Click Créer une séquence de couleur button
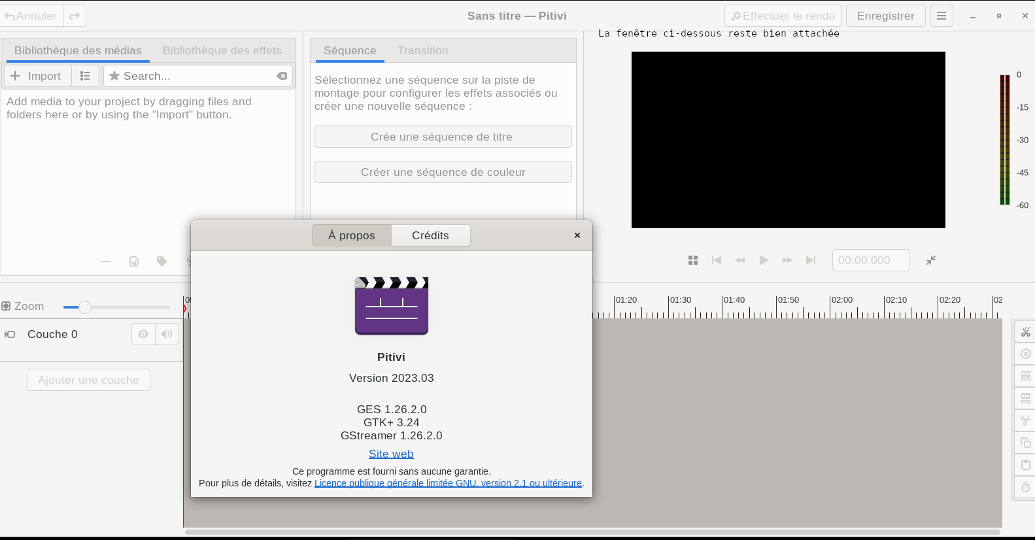 (x=443, y=172)
